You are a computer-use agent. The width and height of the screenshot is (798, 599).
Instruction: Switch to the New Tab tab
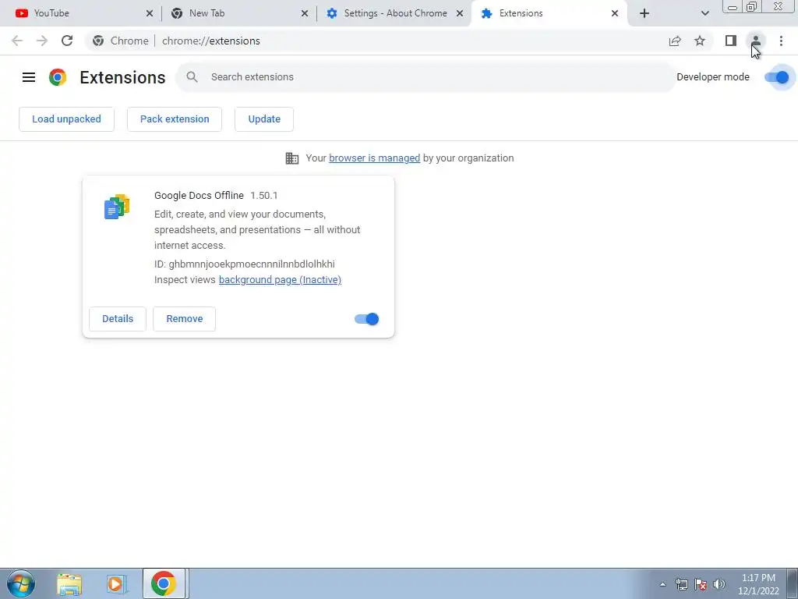[237, 13]
